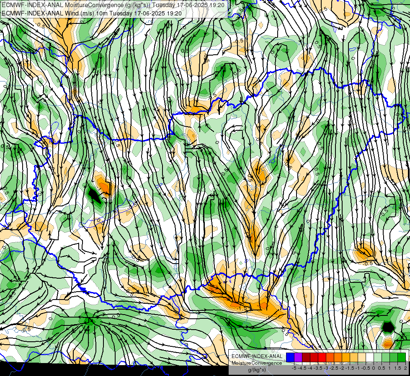Click the -1.5 contour label on the map
This screenshot has height=376, width=410.
point(243,308)
